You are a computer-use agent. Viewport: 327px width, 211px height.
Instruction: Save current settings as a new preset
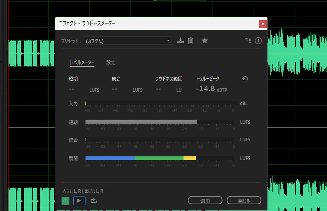tap(180, 41)
